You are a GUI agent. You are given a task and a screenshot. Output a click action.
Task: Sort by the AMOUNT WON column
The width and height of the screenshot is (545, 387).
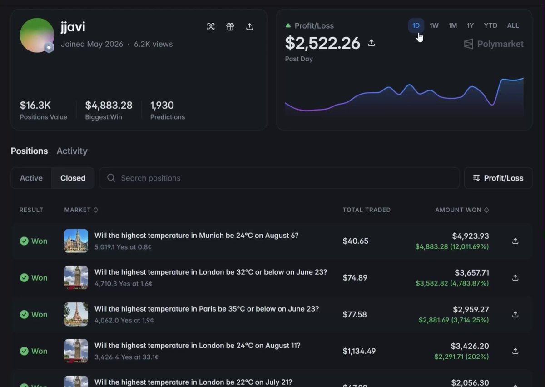pos(462,210)
